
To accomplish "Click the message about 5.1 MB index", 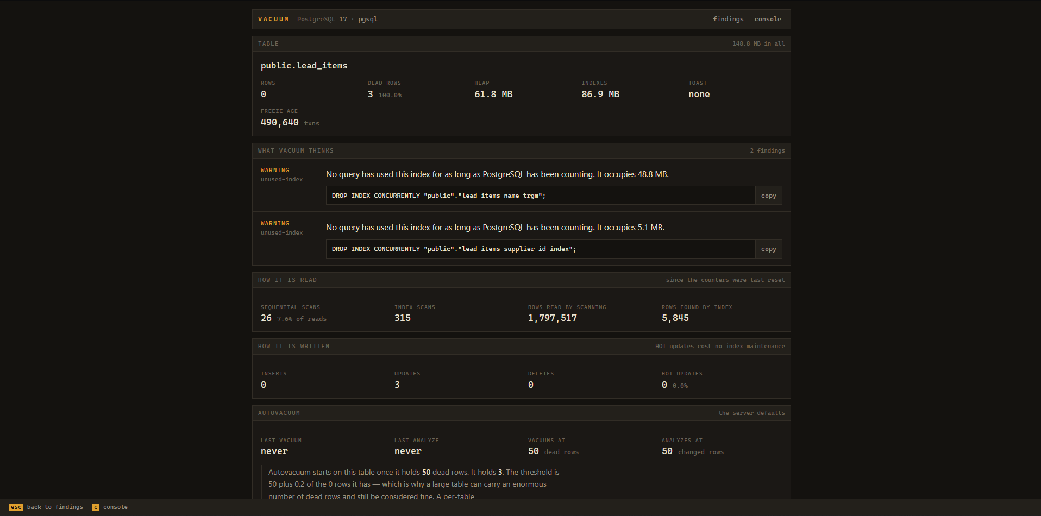I will [495, 228].
